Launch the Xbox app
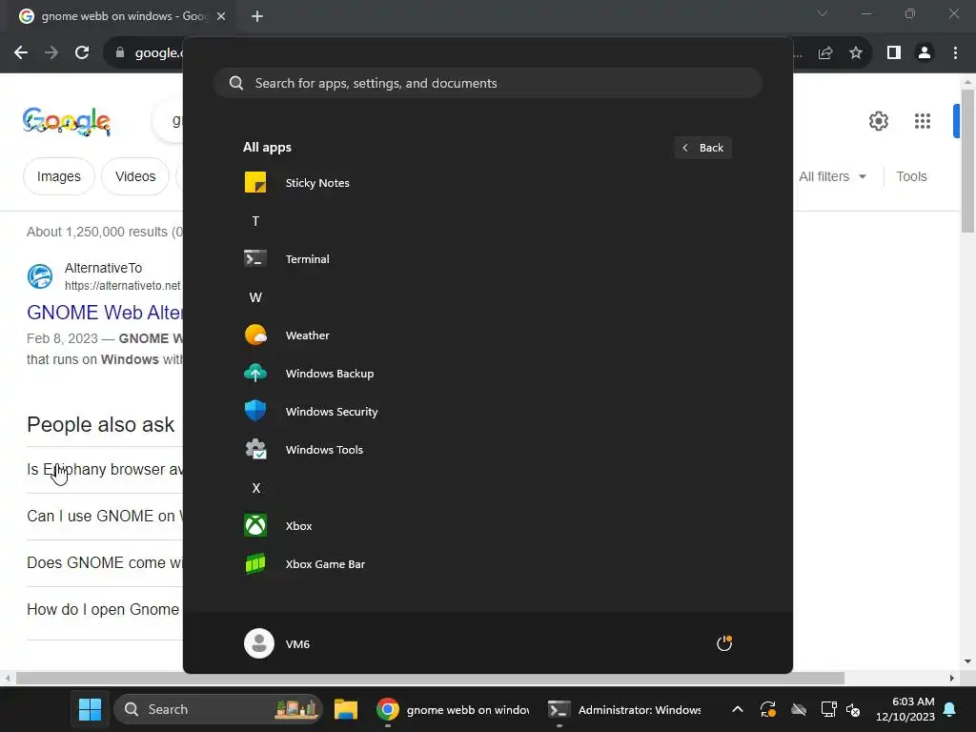The width and height of the screenshot is (976, 732). (487, 526)
